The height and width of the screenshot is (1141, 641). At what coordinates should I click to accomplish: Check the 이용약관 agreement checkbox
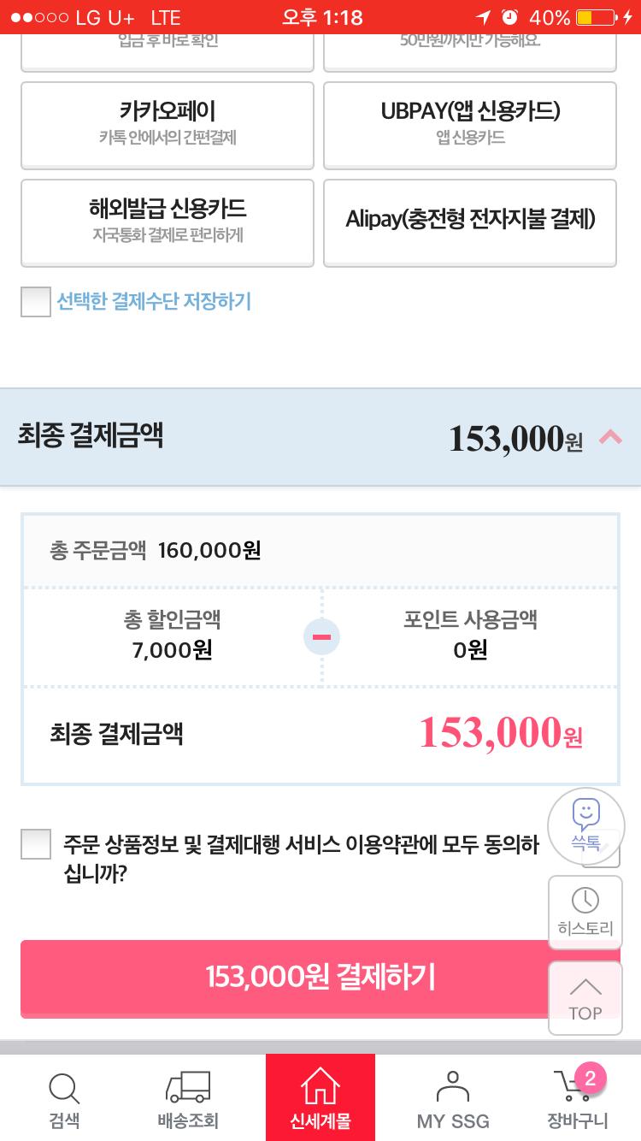[x=36, y=844]
